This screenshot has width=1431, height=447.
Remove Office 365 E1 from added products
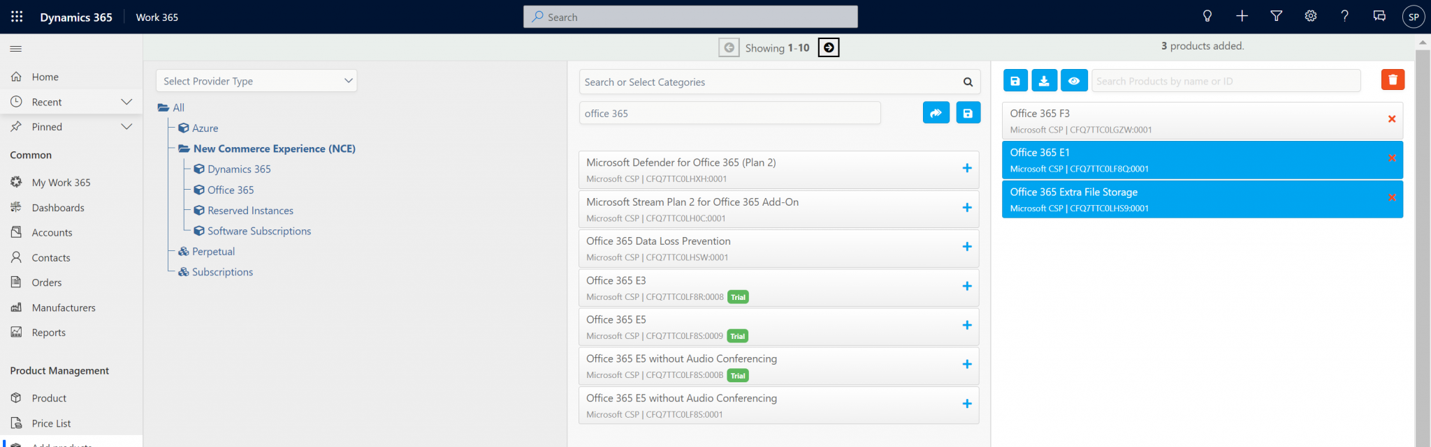(1392, 158)
